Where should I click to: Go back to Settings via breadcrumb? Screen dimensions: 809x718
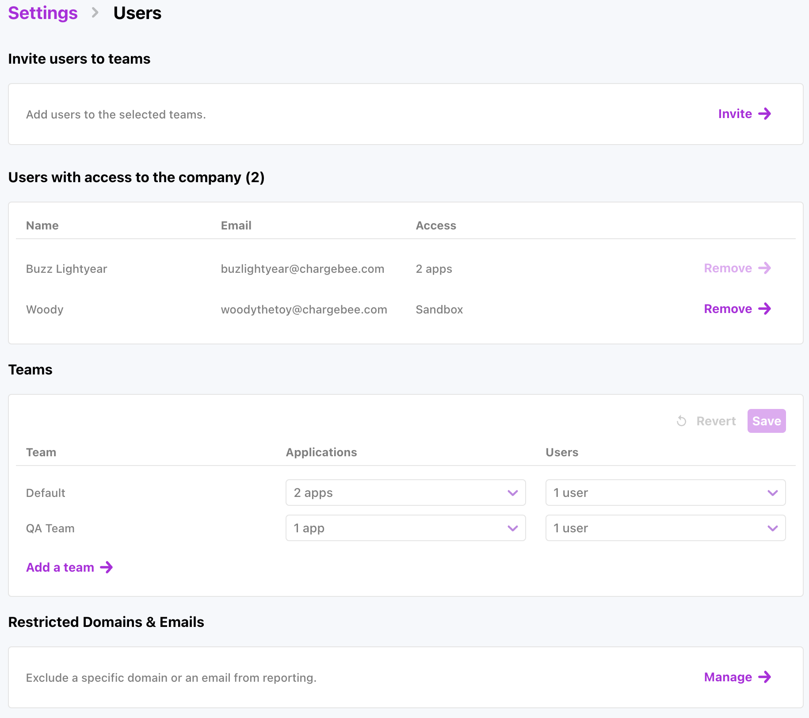click(43, 13)
